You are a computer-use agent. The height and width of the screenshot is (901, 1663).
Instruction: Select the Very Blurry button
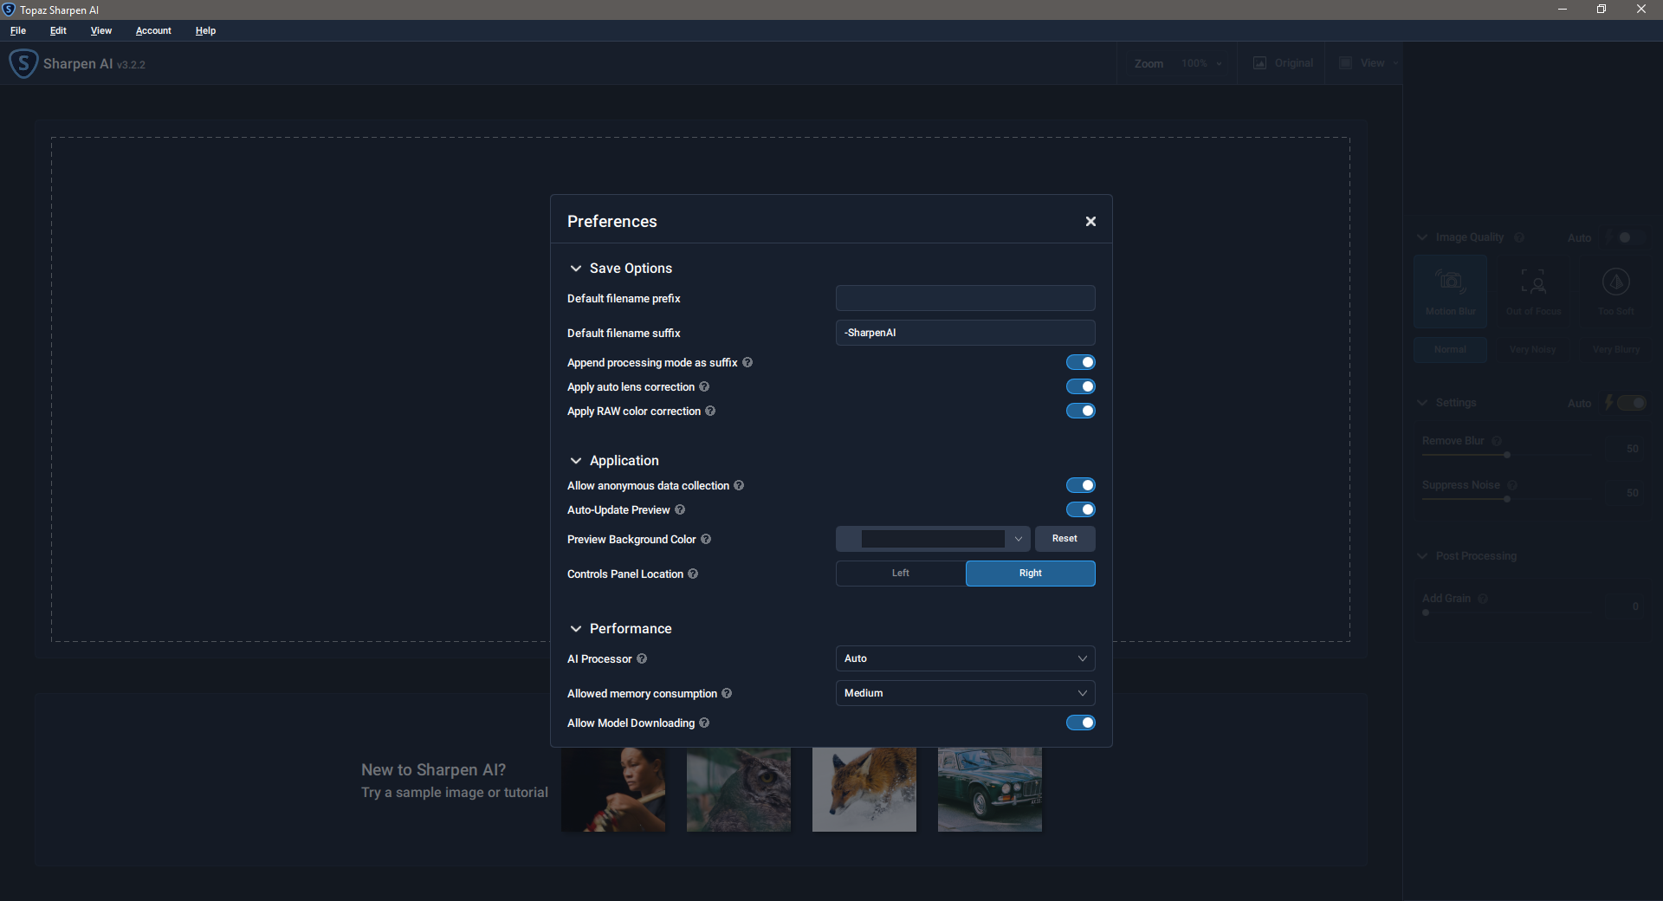(1616, 350)
